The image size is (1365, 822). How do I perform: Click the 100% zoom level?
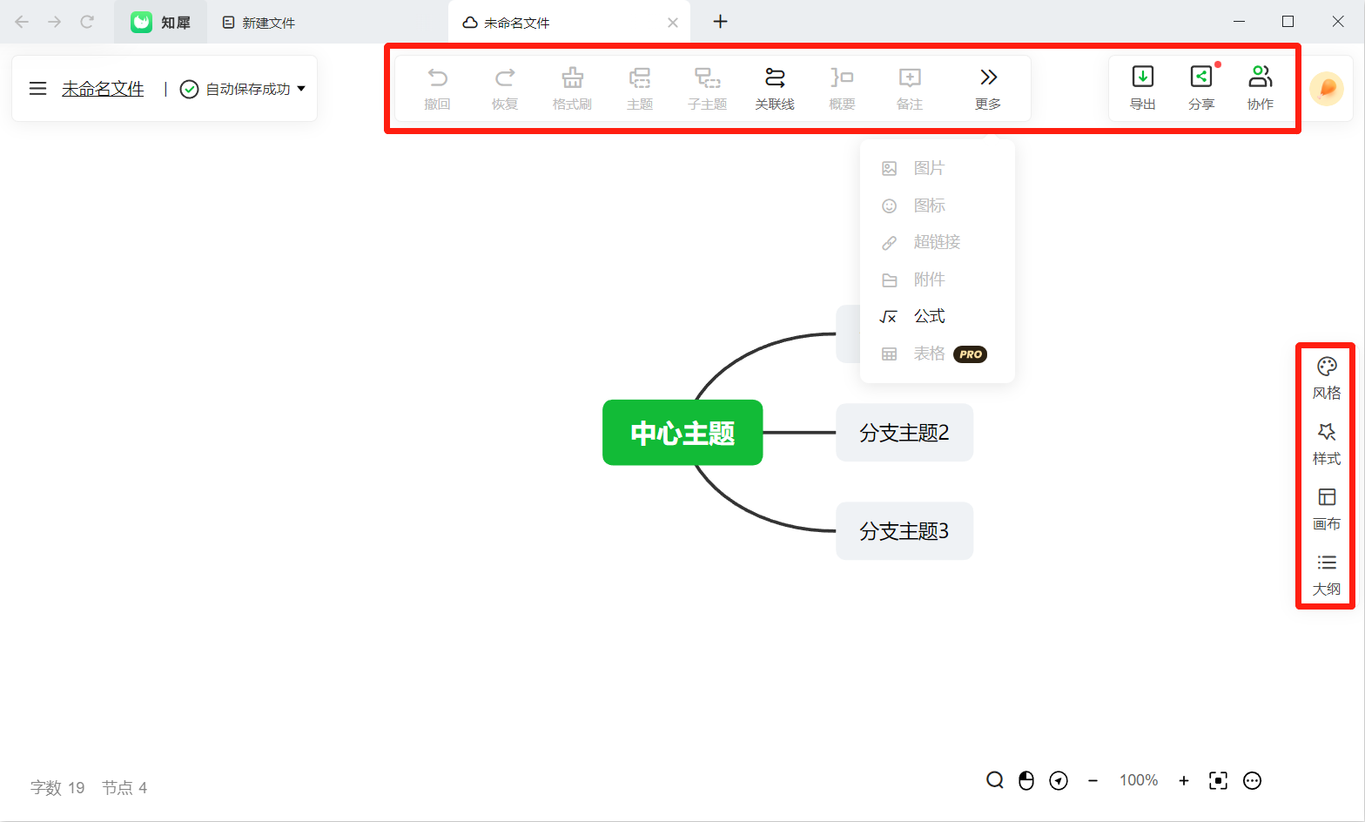1139,780
